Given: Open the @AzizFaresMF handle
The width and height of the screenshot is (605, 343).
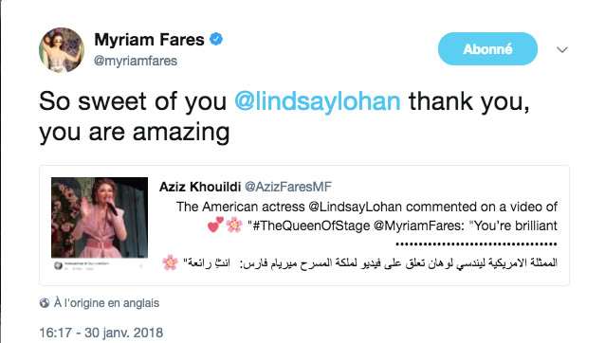Looking at the screenshot, I should pos(288,187).
